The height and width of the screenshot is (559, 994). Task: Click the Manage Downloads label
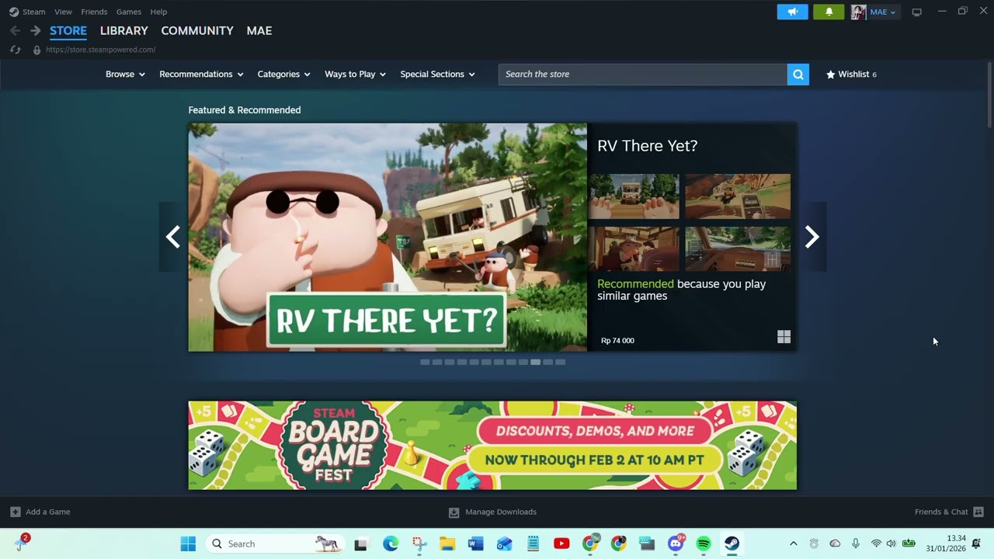pyautogui.click(x=501, y=512)
